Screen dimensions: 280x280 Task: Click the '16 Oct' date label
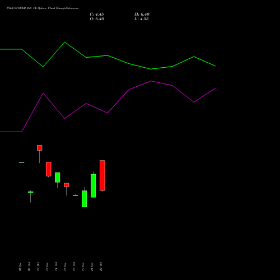(74, 267)
